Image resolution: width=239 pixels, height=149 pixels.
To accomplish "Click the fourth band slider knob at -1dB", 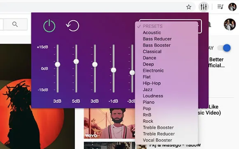I will (113, 70).
